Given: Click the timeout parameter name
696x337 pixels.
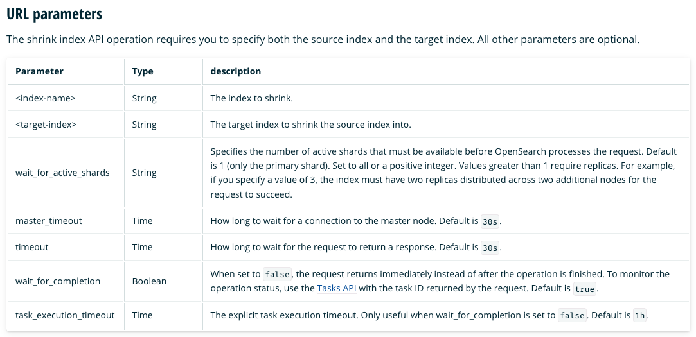Looking at the screenshot, I should [x=32, y=247].
